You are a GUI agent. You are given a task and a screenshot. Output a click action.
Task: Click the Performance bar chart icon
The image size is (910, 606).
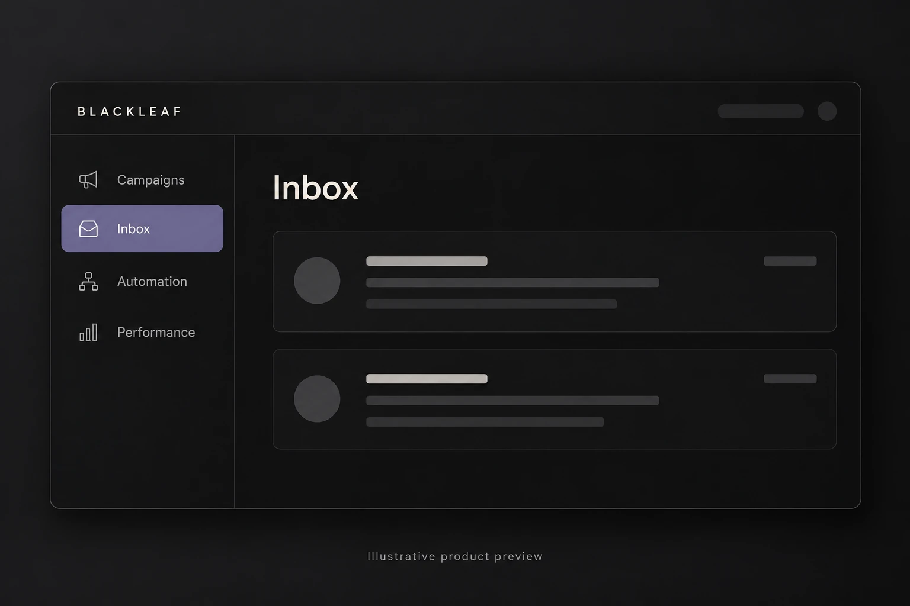pyautogui.click(x=88, y=333)
